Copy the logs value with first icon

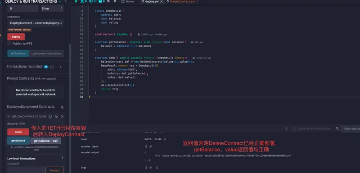tap(151, 168)
